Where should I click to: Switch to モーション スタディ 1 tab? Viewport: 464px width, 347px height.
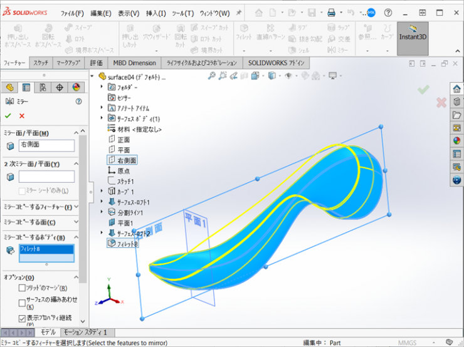(85, 332)
